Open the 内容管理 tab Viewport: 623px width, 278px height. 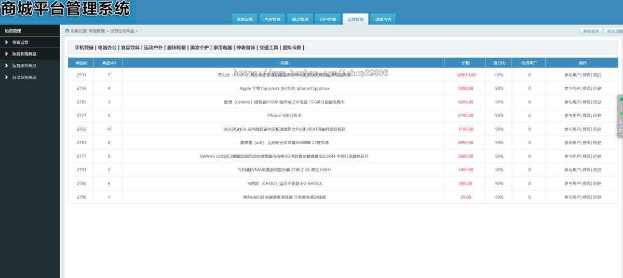(272, 19)
